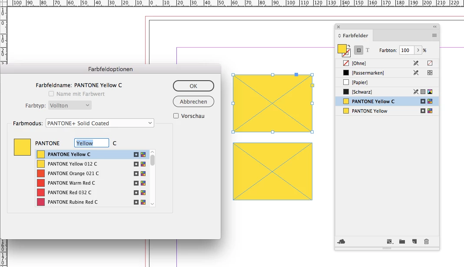Click non-editable pencil icon on [Schwarz] row
Viewport: 464px width, 267px height.
[416, 92]
